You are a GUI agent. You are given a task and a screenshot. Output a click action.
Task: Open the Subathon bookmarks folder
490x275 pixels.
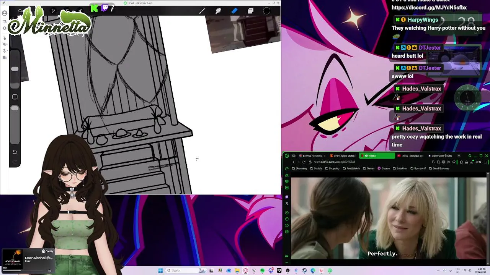(400, 168)
